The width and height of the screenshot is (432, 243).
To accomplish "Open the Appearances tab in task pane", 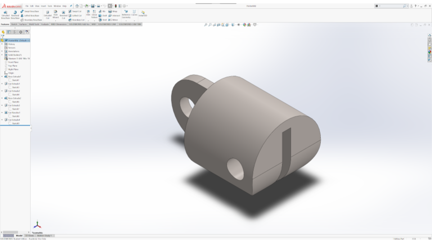I will click(430, 52).
